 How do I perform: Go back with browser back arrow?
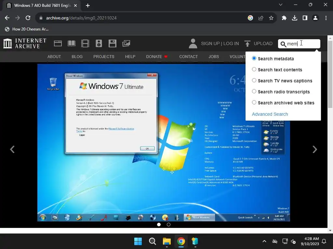tap(7, 18)
